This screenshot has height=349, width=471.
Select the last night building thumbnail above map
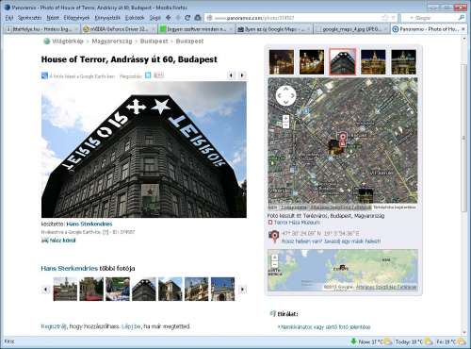click(403, 62)
